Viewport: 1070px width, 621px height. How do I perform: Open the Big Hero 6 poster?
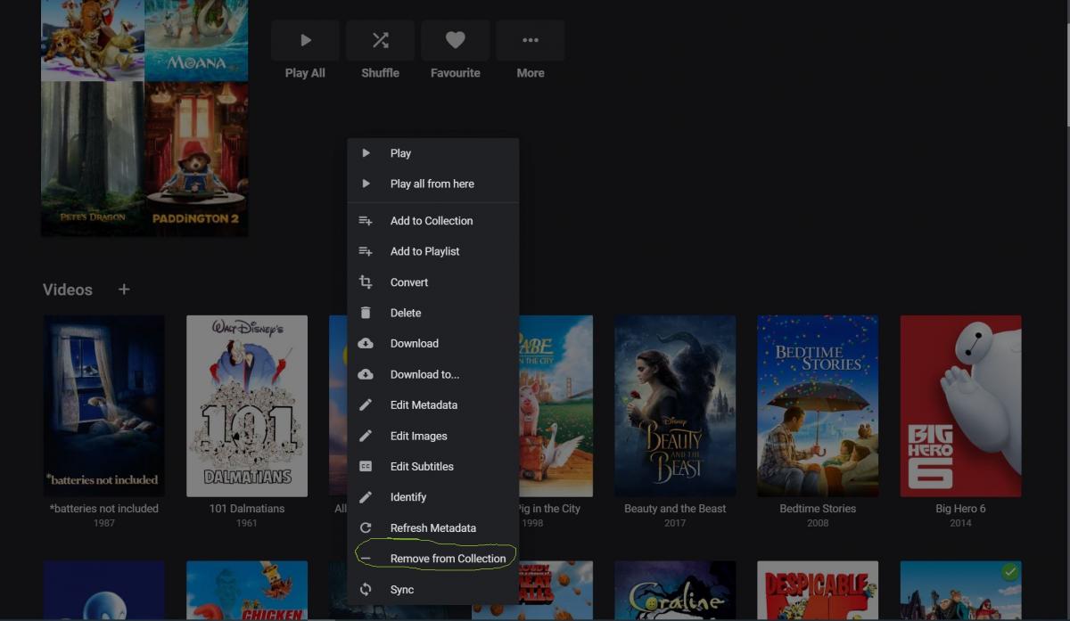(960, 405)
